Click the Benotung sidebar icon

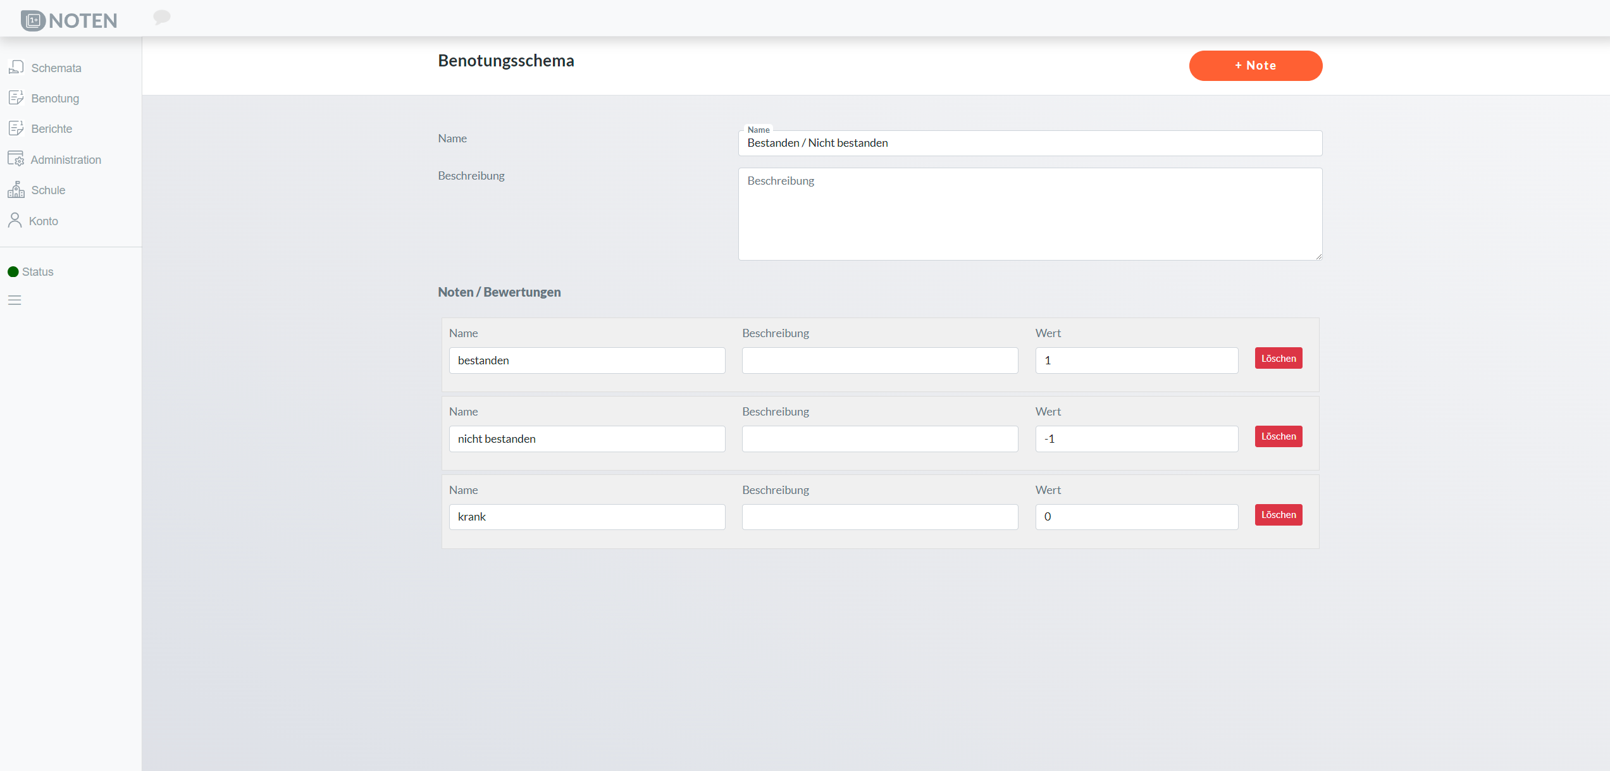16,97
